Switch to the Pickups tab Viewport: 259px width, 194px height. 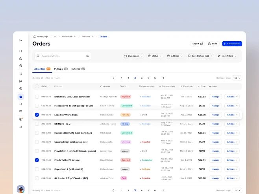[61, 69]
